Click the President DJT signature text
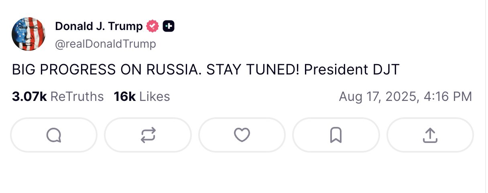This screenshot has width=488, height=193. [x=352, y=70]
